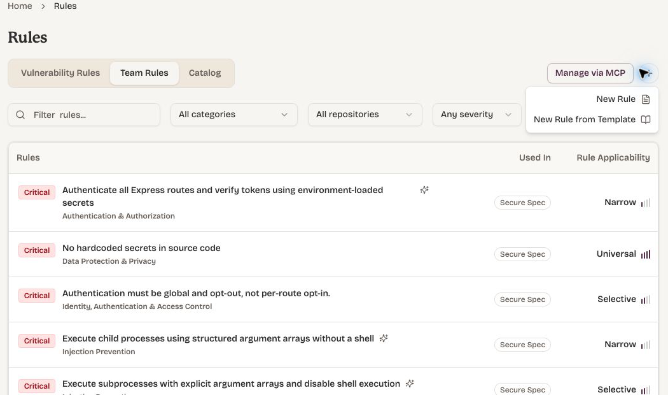Click the Critical badge of the global authentication rule
Viewport: 668px width, 395px height.
(37, 296)
